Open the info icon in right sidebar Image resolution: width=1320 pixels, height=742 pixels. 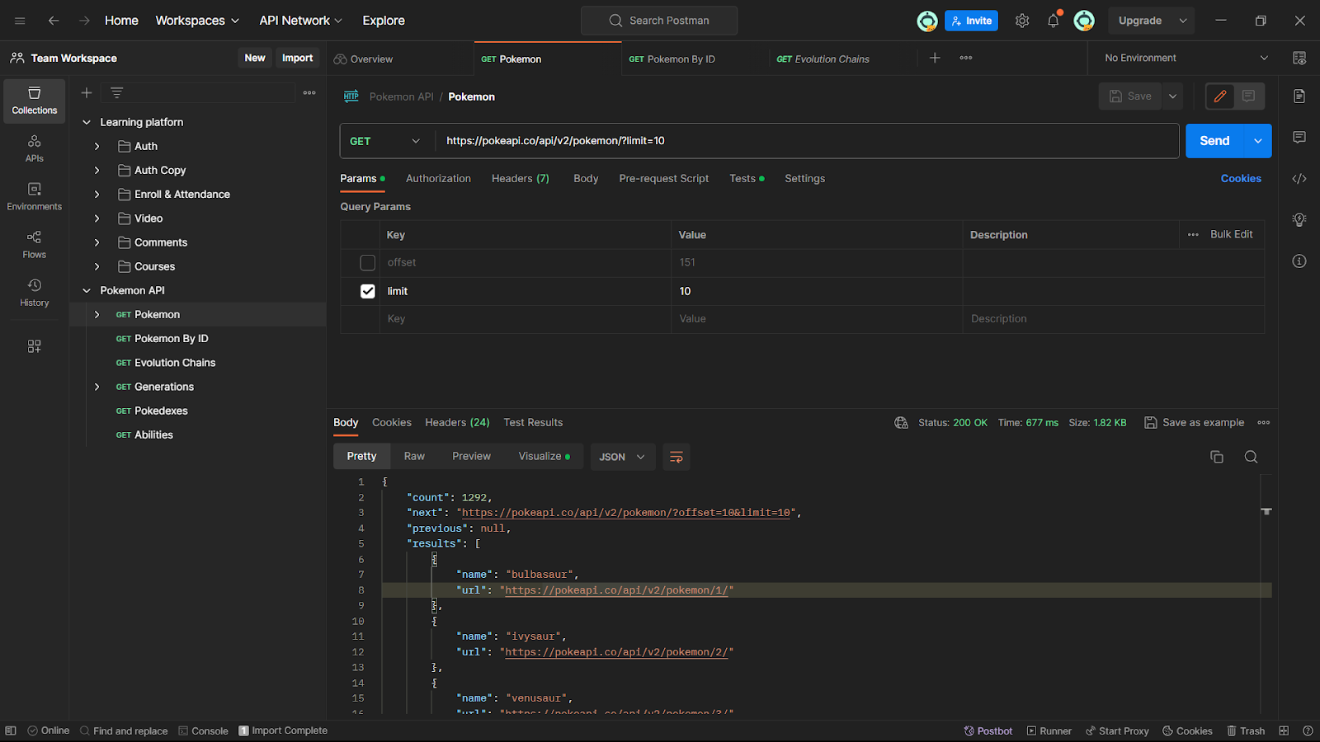click(x=1299, y=261)
